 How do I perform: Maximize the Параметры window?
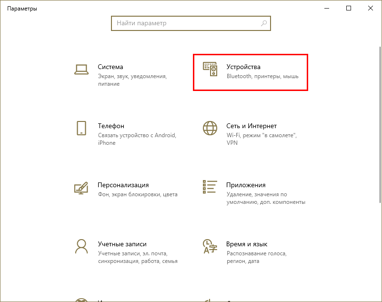point(349,8)
